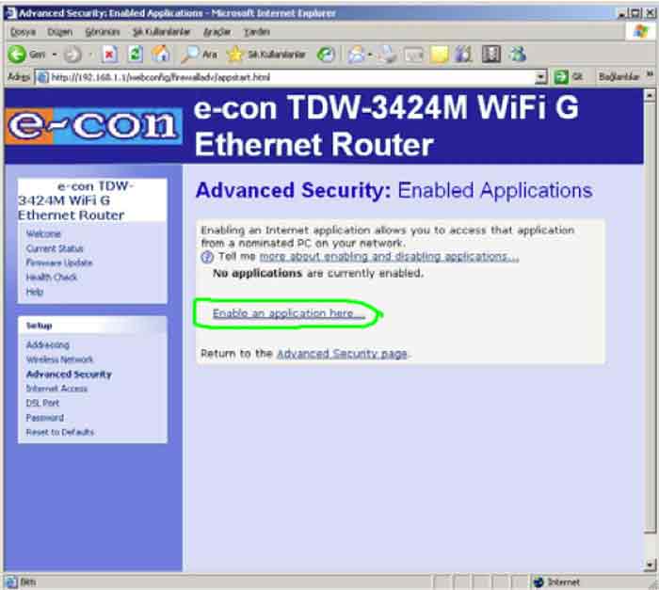Refresh the page with green arrows icon
The height and width of the screenshot is (590, 659).
coord(135,55)
